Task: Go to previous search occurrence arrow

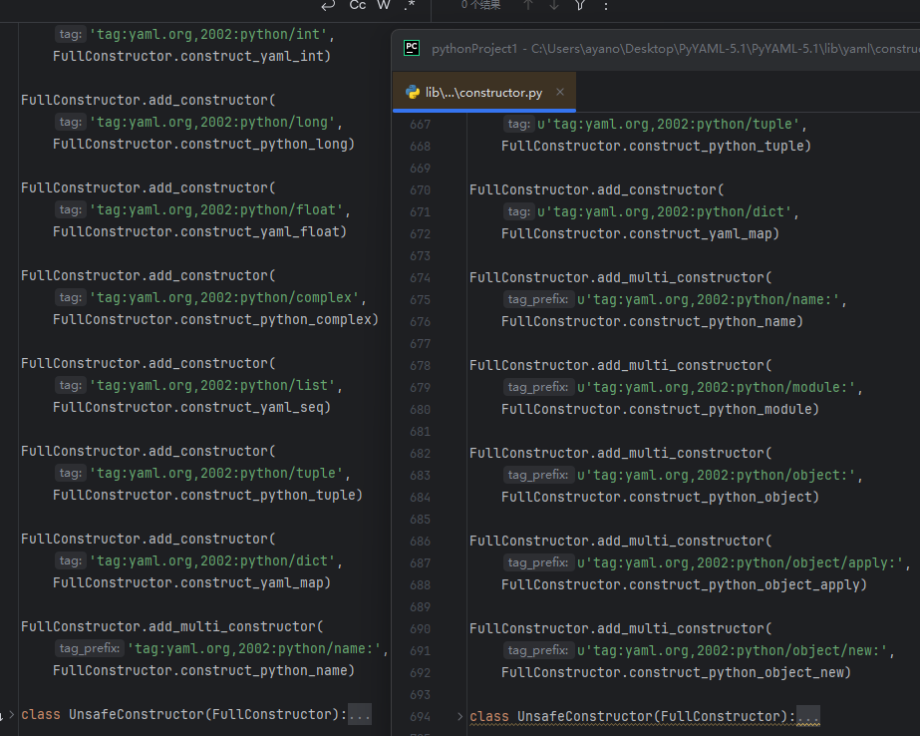Action: pos(528,6)
